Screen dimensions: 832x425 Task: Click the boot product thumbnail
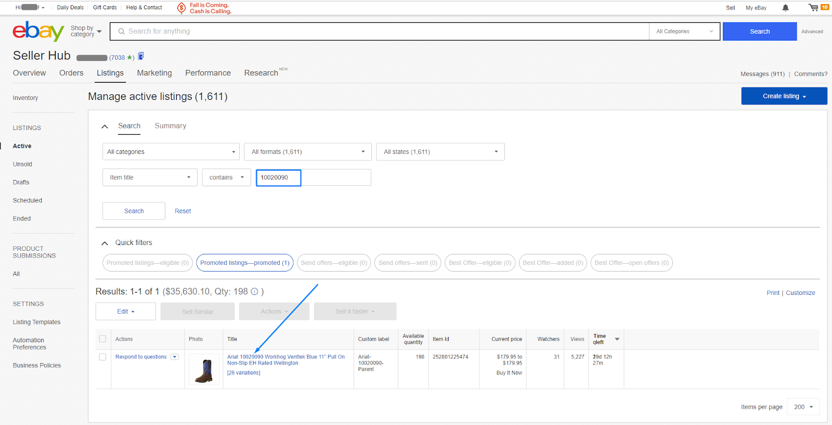point(204,370)
